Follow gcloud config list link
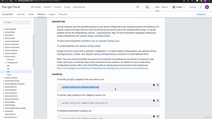The width and height of the screenshot is (212, 119). click(109, 41)
